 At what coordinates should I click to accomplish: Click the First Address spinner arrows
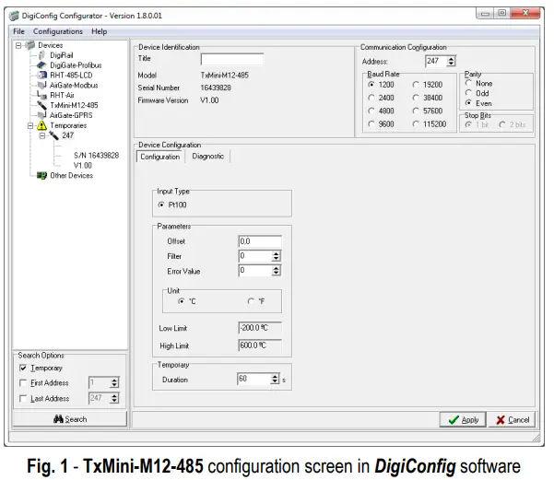(x=113, y=382)
